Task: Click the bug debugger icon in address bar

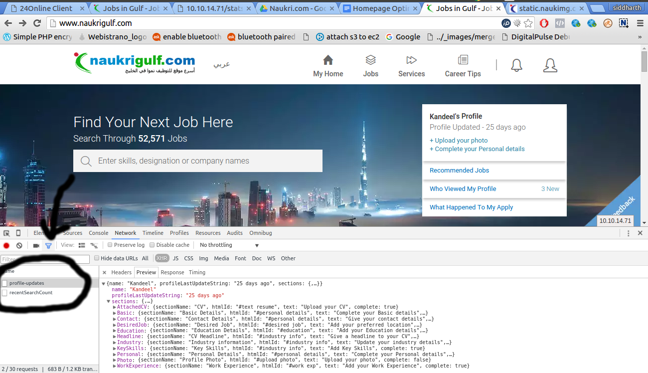Action: point(517,23)
